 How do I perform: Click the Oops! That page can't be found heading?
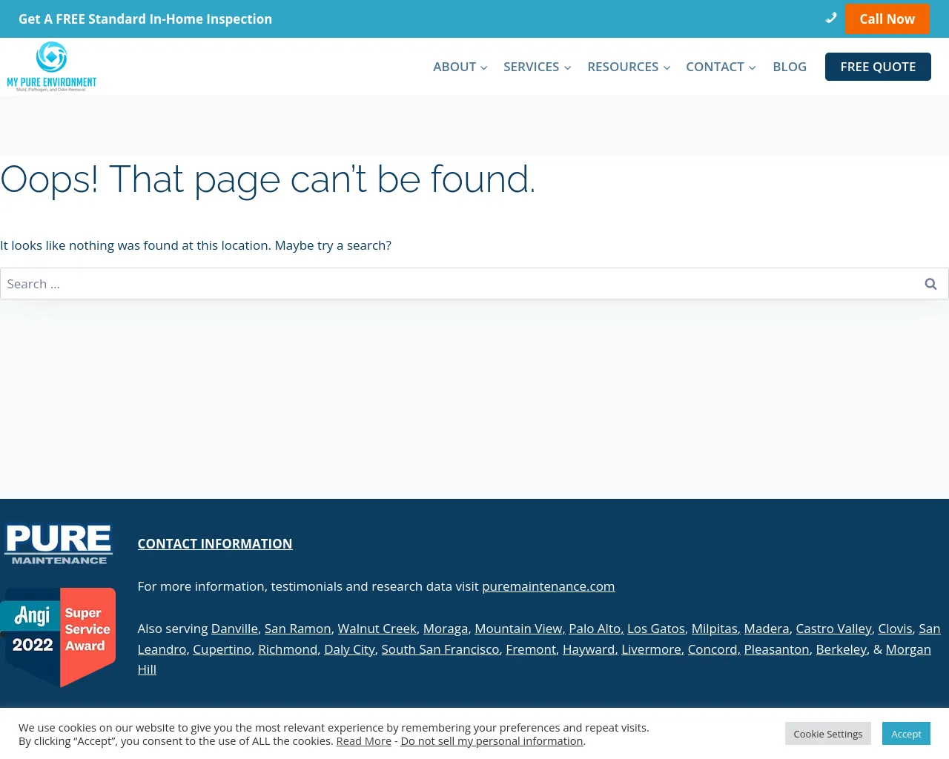[268, 179]
